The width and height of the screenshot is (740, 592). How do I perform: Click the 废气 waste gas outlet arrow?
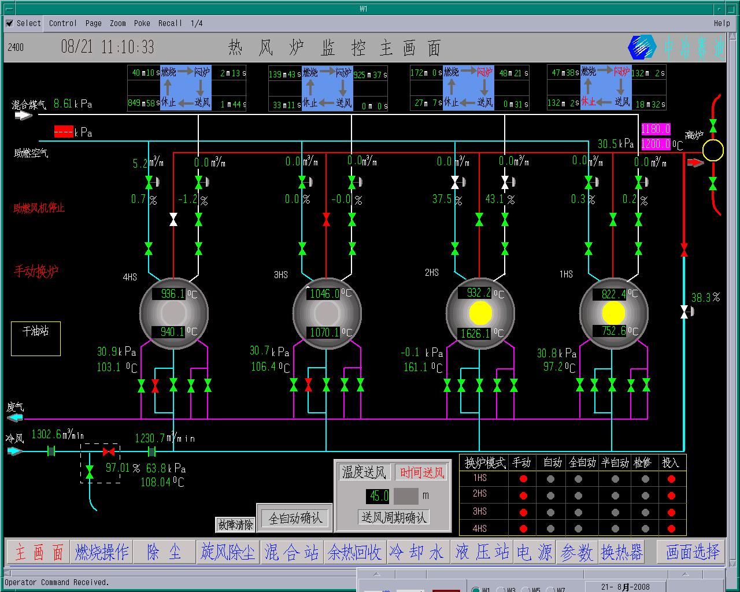pyautogui.click(x=16, y=418)
